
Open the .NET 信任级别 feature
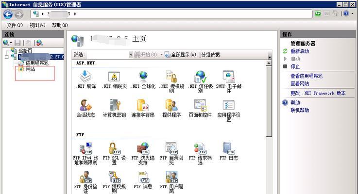[x=200, y=81]
